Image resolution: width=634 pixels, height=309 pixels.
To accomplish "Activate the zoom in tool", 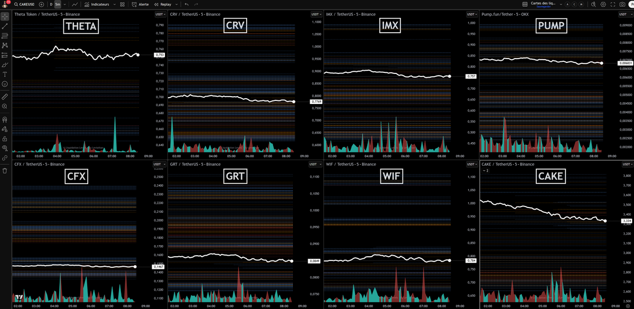I will (5, 106).
